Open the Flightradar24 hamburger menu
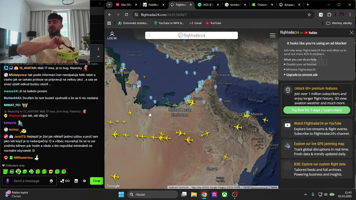The width and height of the screenshot is (356, 200). [273, 35]
